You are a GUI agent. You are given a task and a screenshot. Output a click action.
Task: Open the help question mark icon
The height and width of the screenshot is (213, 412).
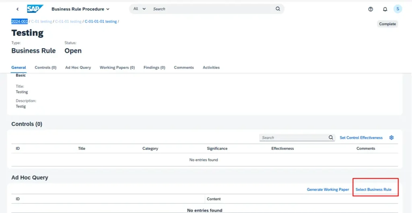coord(371,9)
